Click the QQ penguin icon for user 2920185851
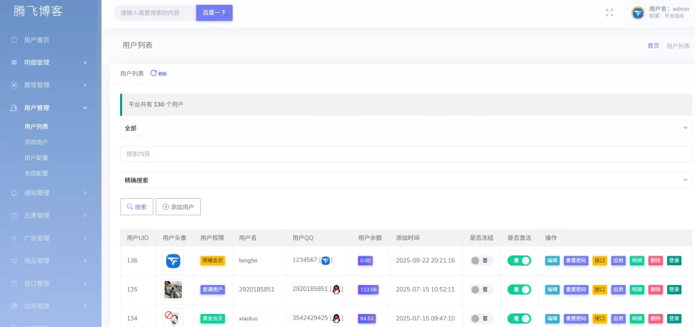695x327 pixels. (x=337, y=289)
